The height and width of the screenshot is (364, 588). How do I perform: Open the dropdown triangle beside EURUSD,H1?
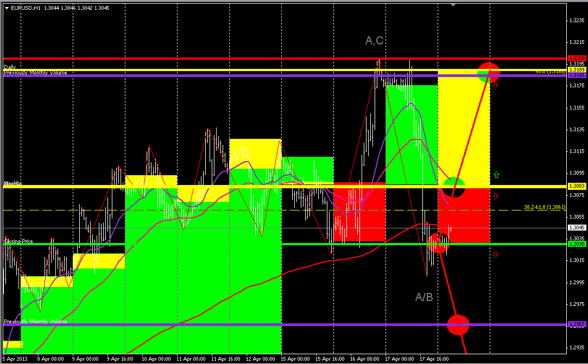click(x=7, y=8)
